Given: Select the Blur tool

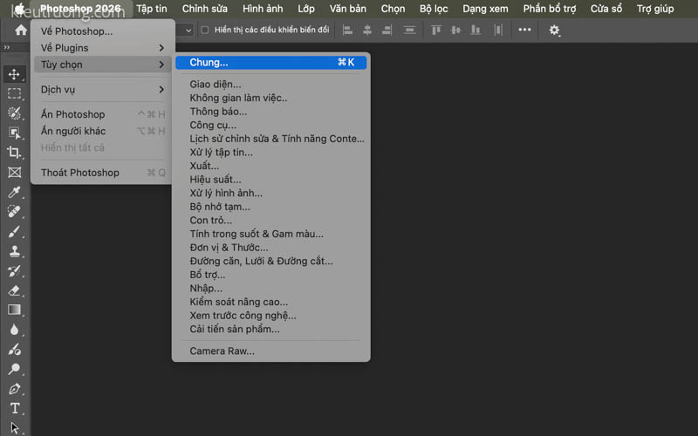Looking at the screenshot, I should pos(14,330).
